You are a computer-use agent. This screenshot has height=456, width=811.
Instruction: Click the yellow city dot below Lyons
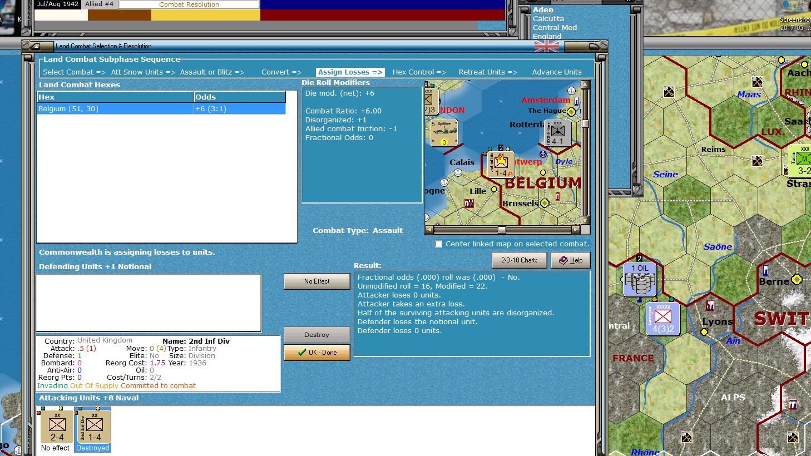coord(704,332)
